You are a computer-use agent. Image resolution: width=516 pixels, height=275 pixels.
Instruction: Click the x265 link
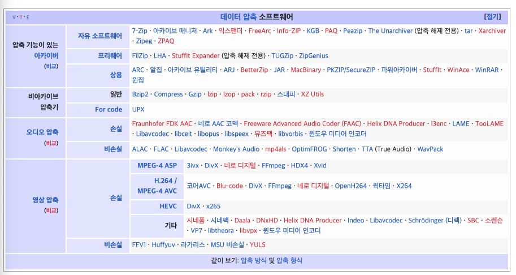click(213, 206)
